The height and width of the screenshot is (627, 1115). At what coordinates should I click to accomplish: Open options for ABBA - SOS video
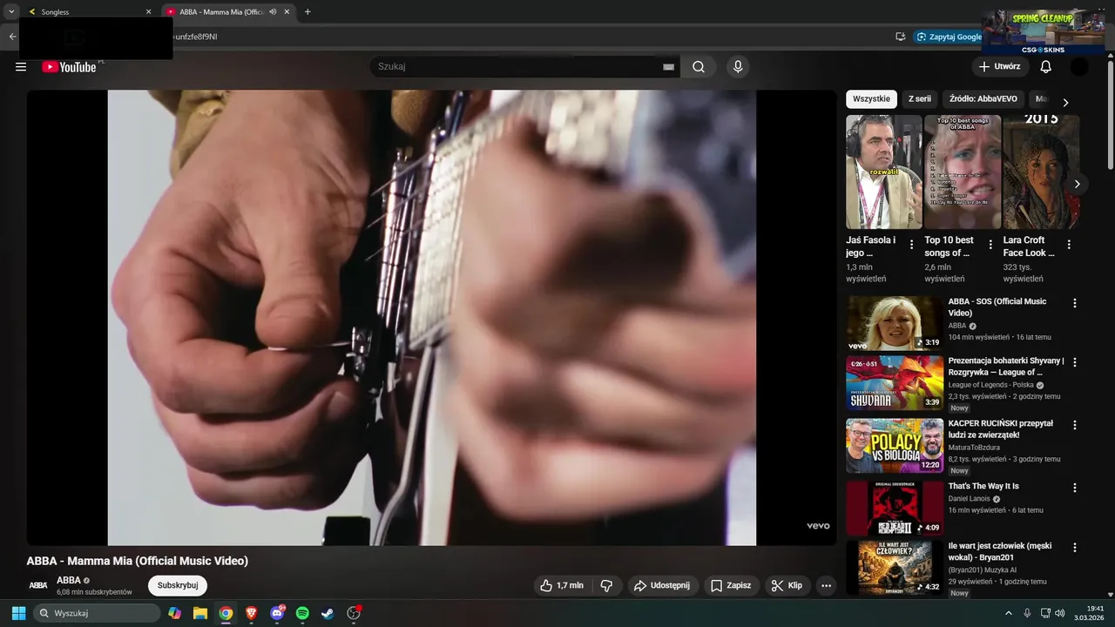coord(1075,303)
